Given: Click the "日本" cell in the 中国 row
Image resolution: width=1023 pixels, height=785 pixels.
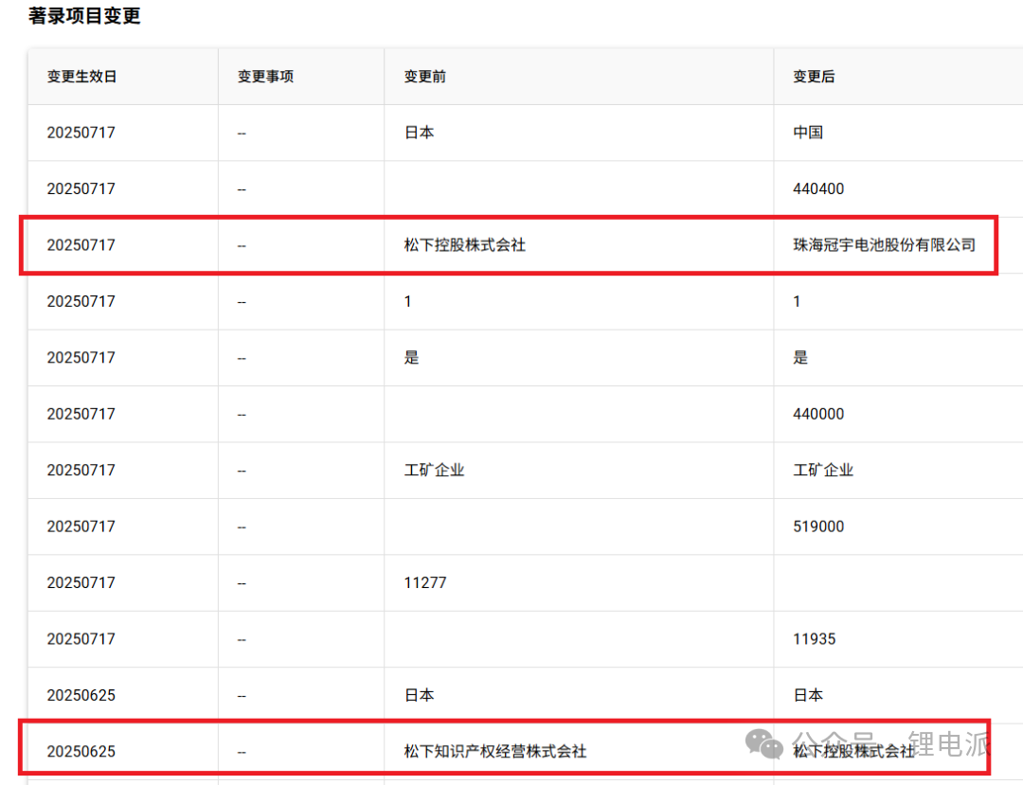Looking at the screenshot, I should pos(419,133).
